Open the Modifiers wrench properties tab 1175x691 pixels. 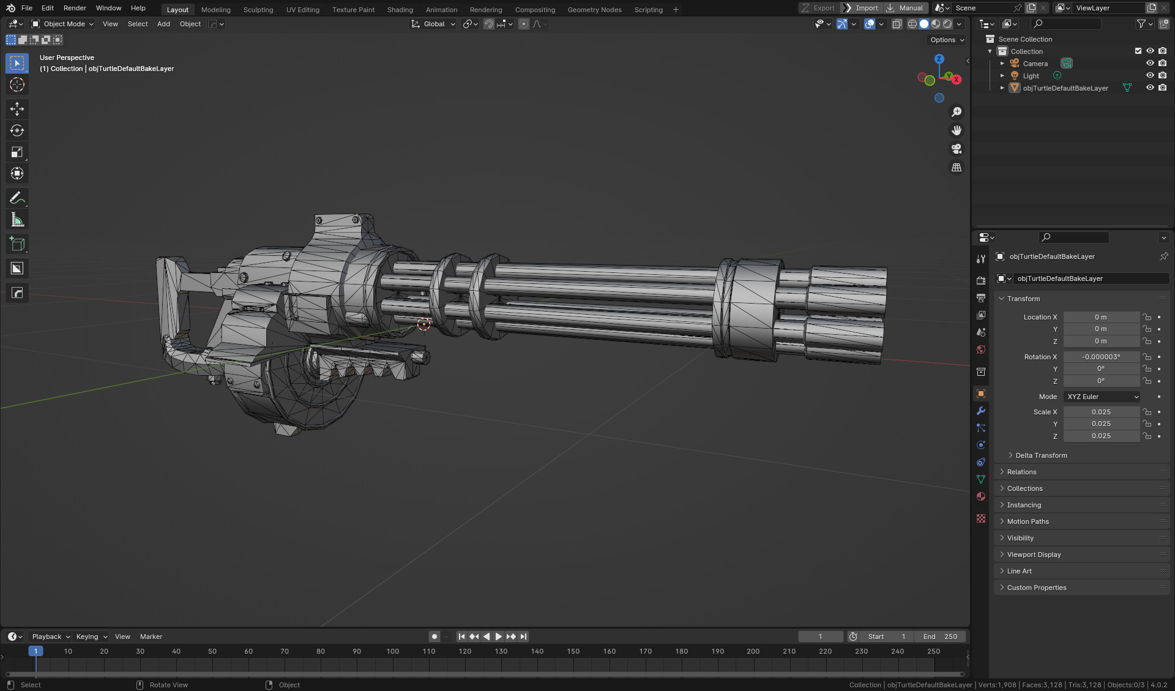[981, 411]
